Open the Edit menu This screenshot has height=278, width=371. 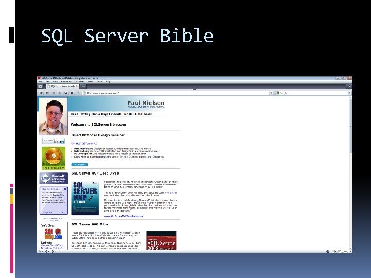47,81
